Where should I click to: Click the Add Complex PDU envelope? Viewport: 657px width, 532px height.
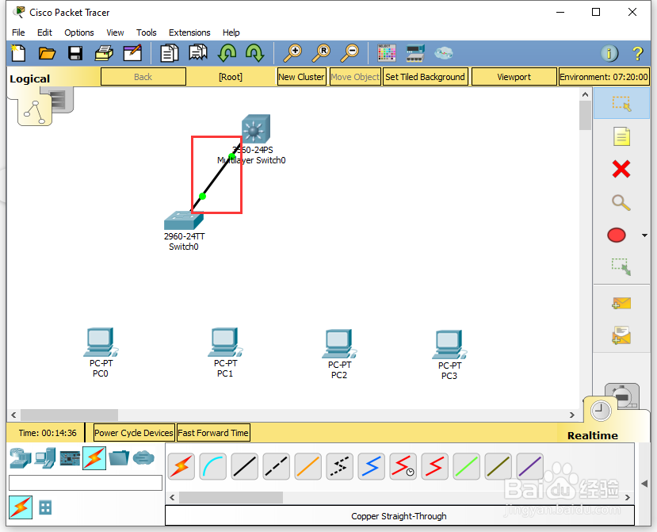621,335
